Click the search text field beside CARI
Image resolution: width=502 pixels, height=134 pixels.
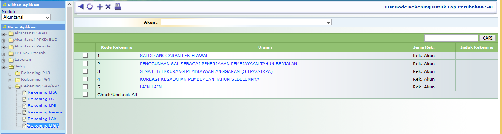pos(451,38)
